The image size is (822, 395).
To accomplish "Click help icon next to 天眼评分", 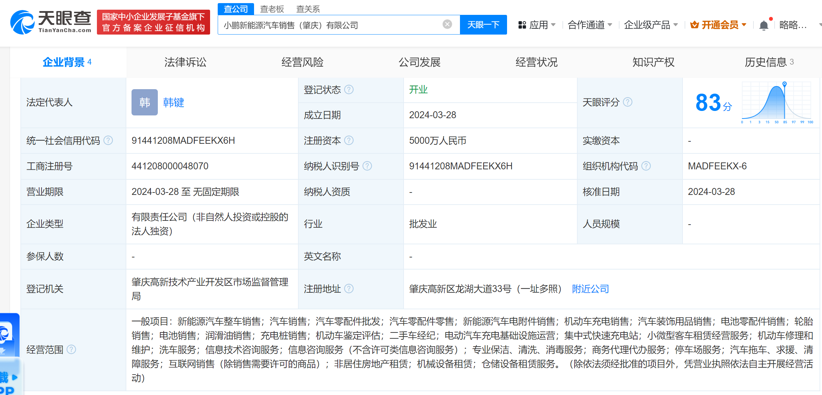I will click(627, 102).
